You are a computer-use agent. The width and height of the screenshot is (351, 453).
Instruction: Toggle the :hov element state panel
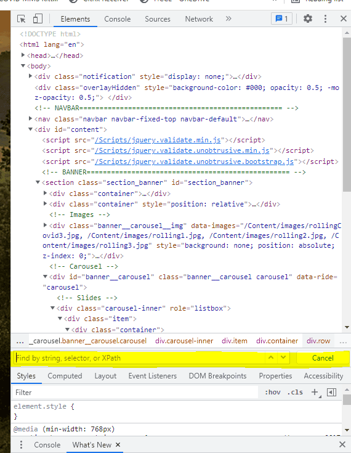272,392
